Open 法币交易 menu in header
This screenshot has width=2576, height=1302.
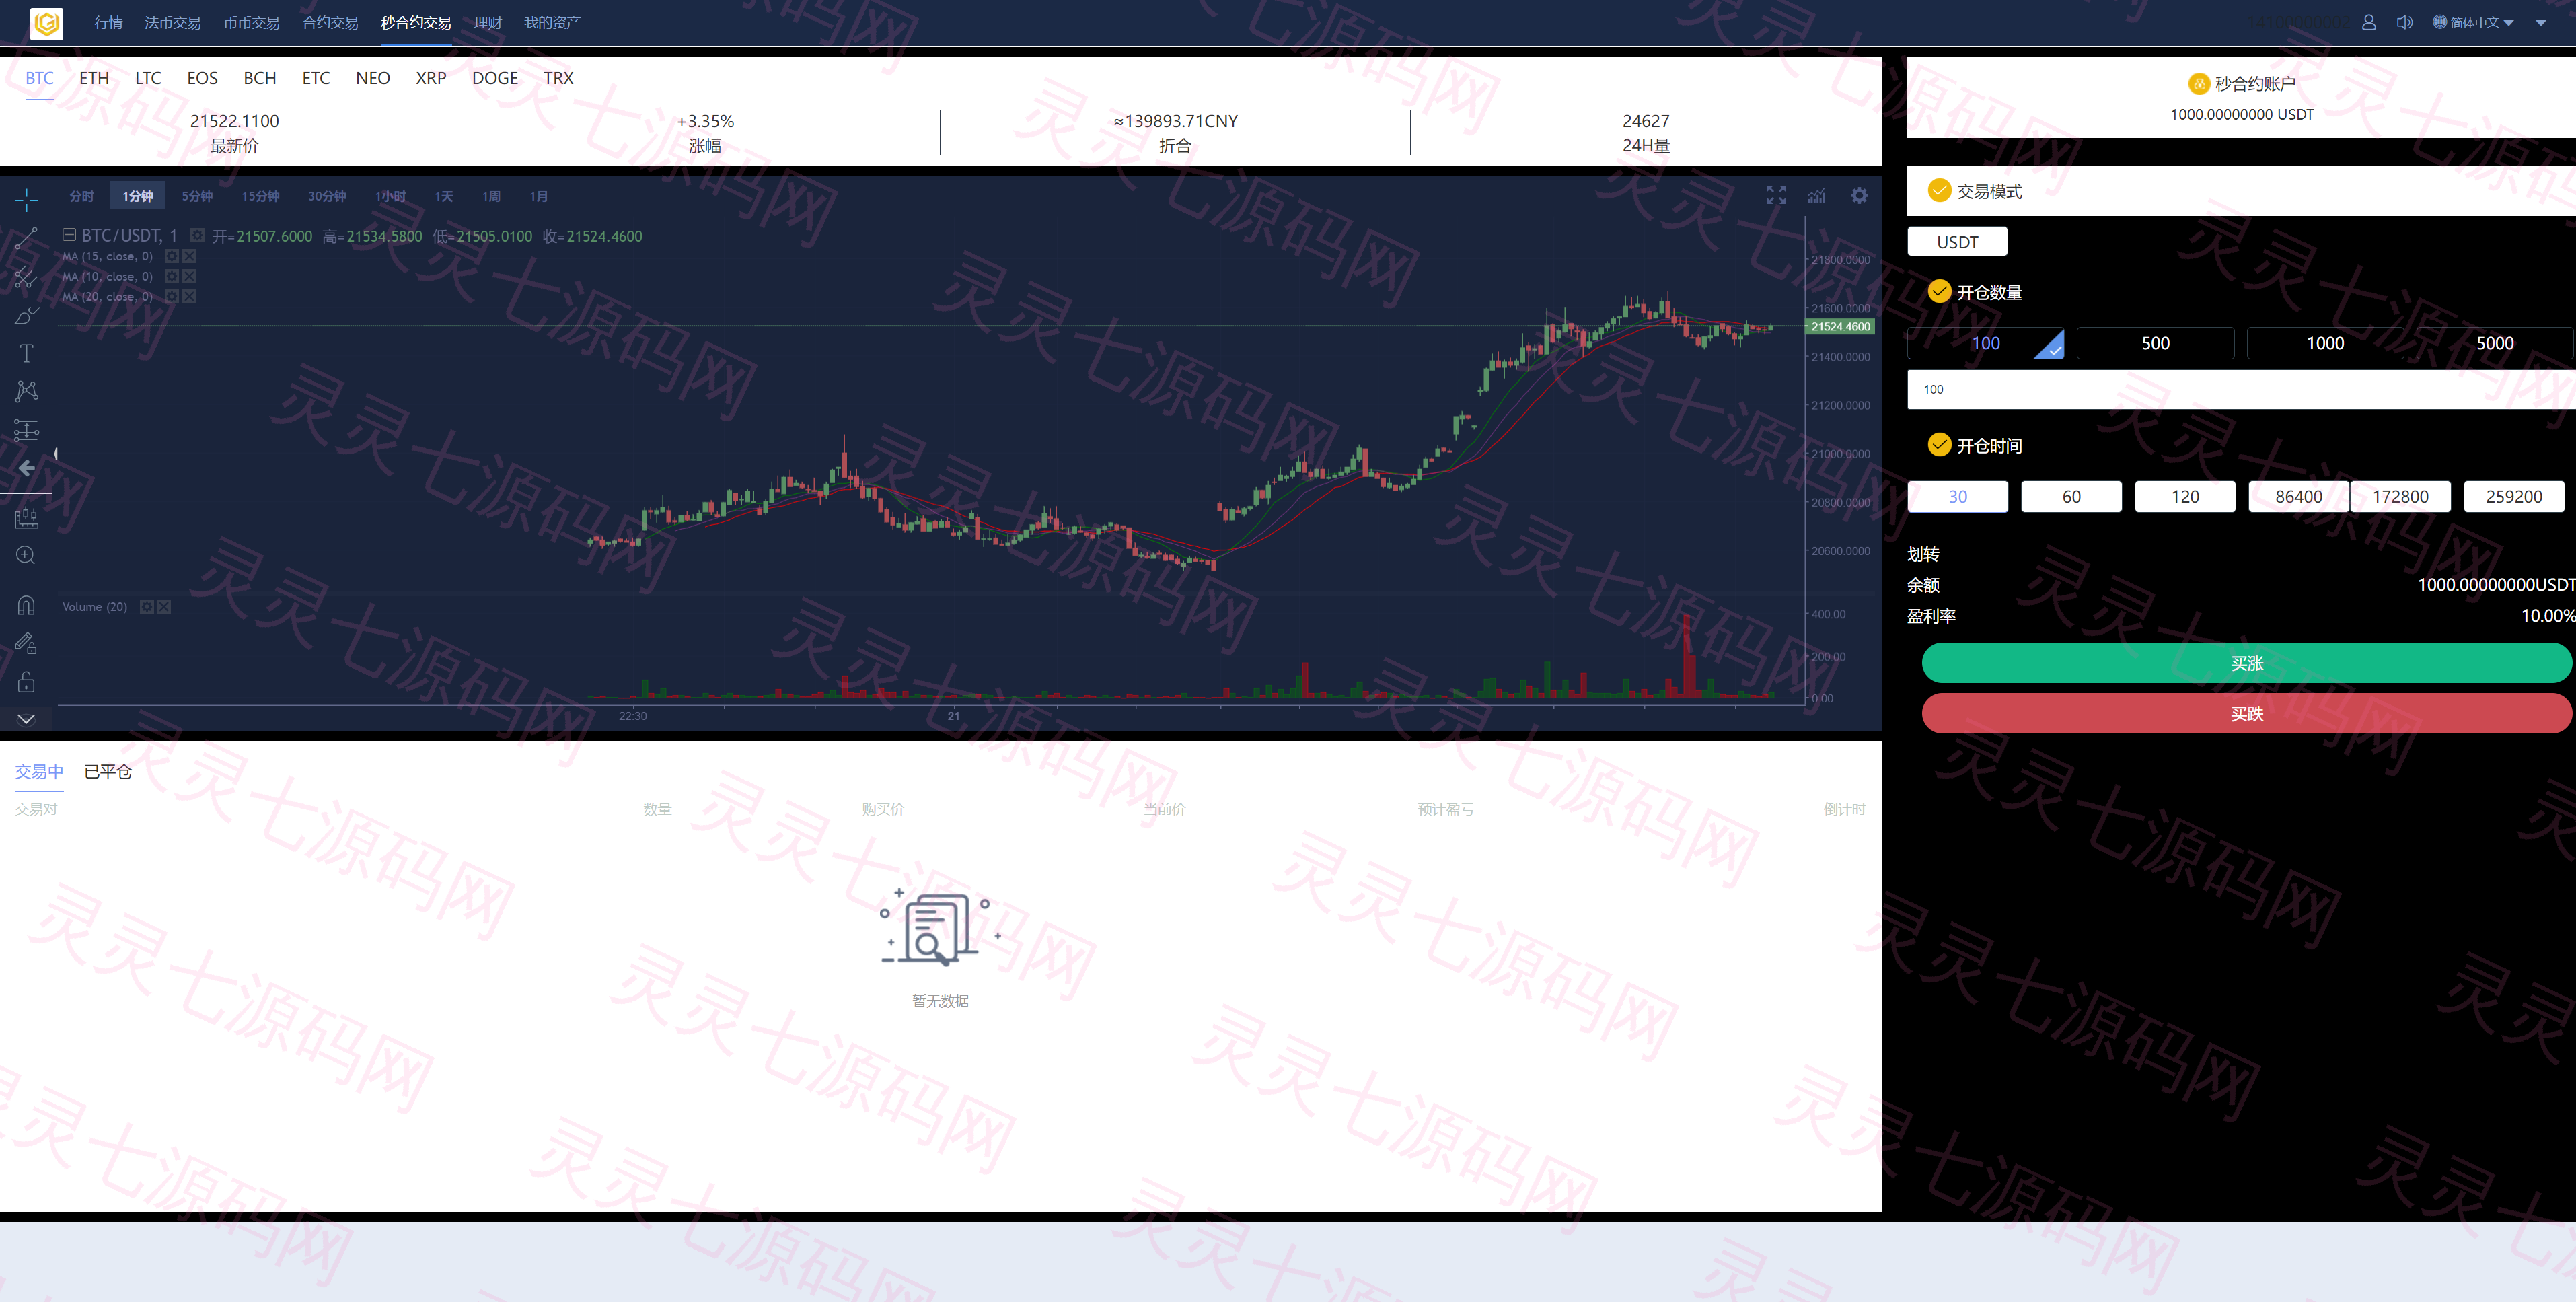(x=172, y=22)
